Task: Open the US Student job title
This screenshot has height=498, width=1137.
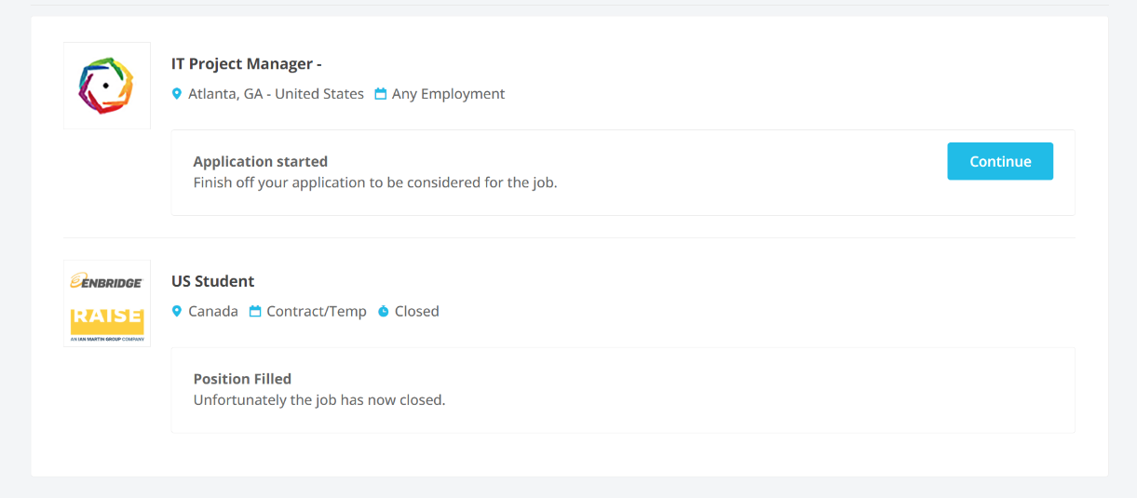Action: 212,281
